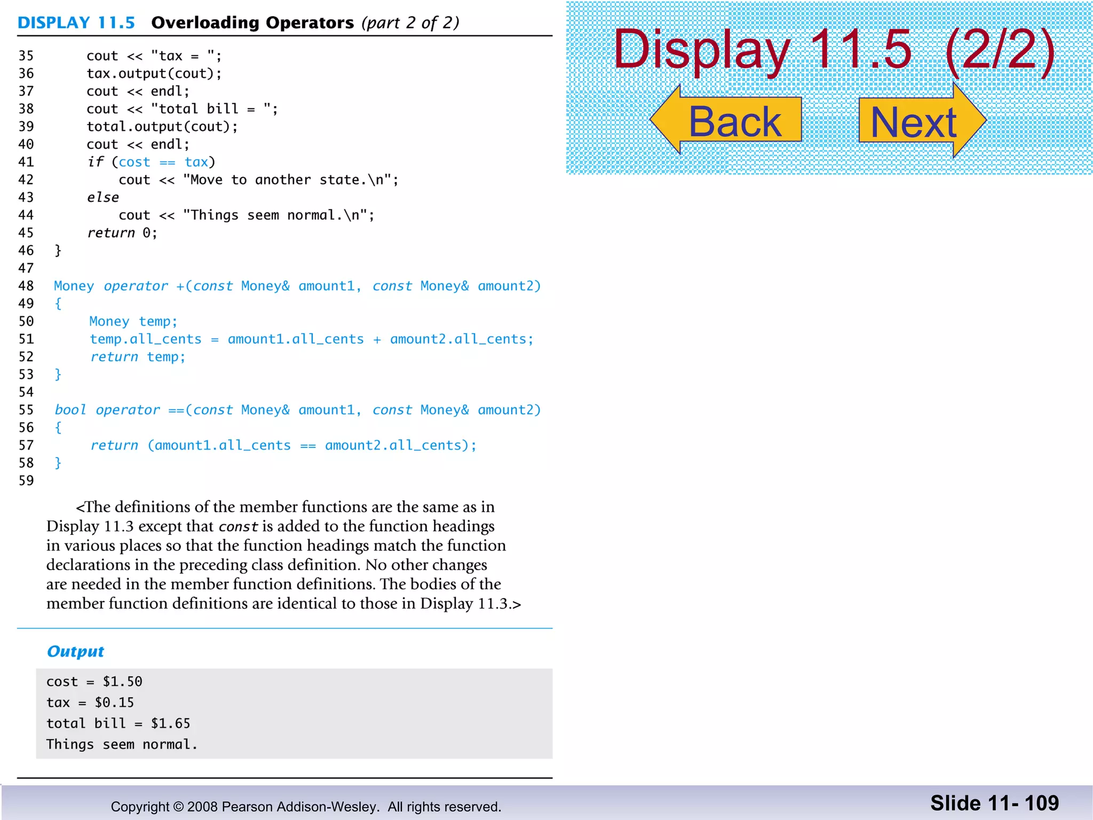
Task: Click output line 'cost = $1.50'
Action: coord(94,682)
